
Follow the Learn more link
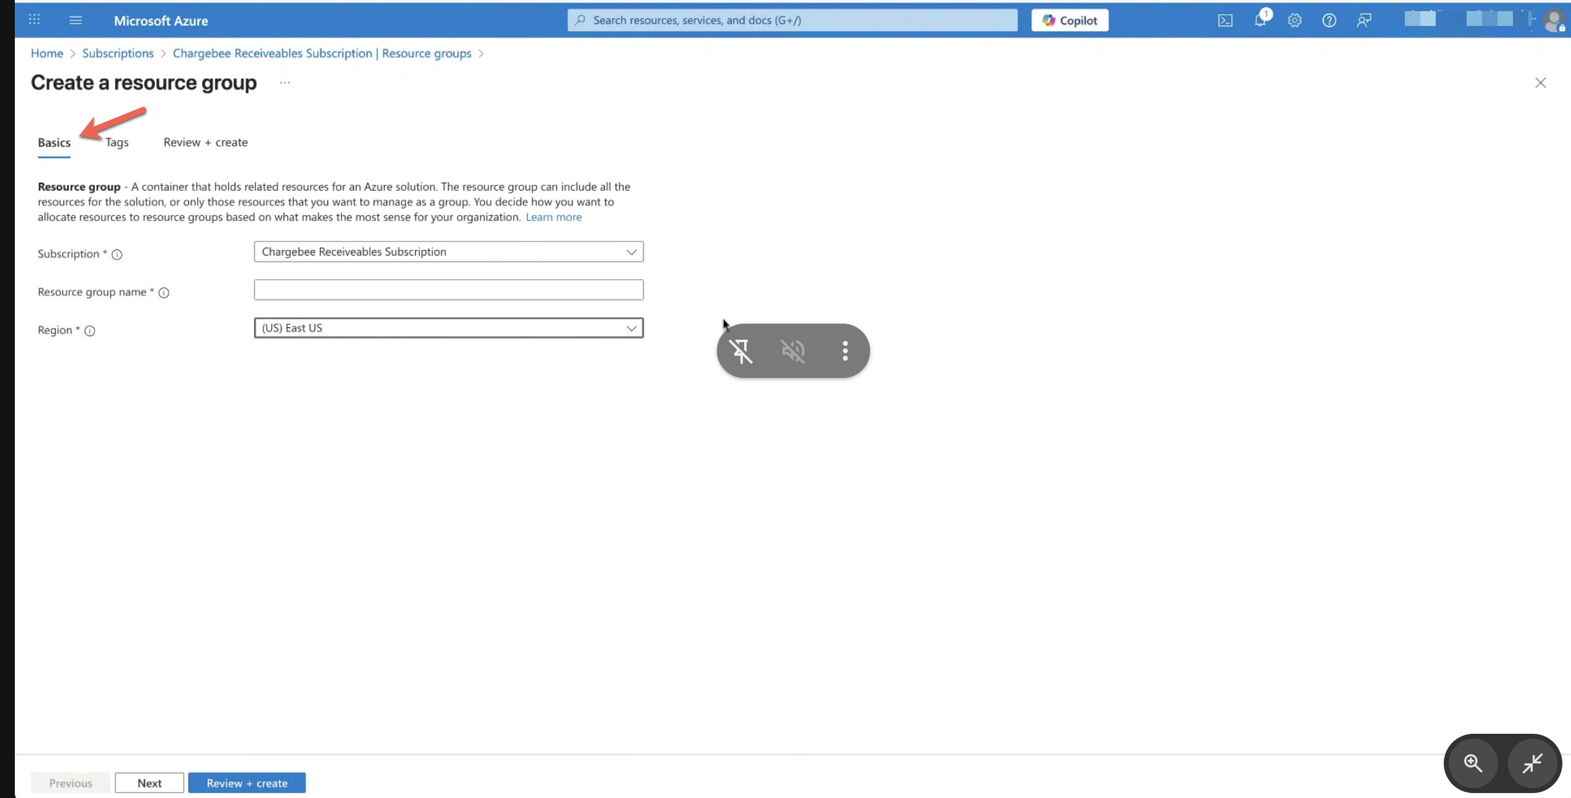point(553,217)
